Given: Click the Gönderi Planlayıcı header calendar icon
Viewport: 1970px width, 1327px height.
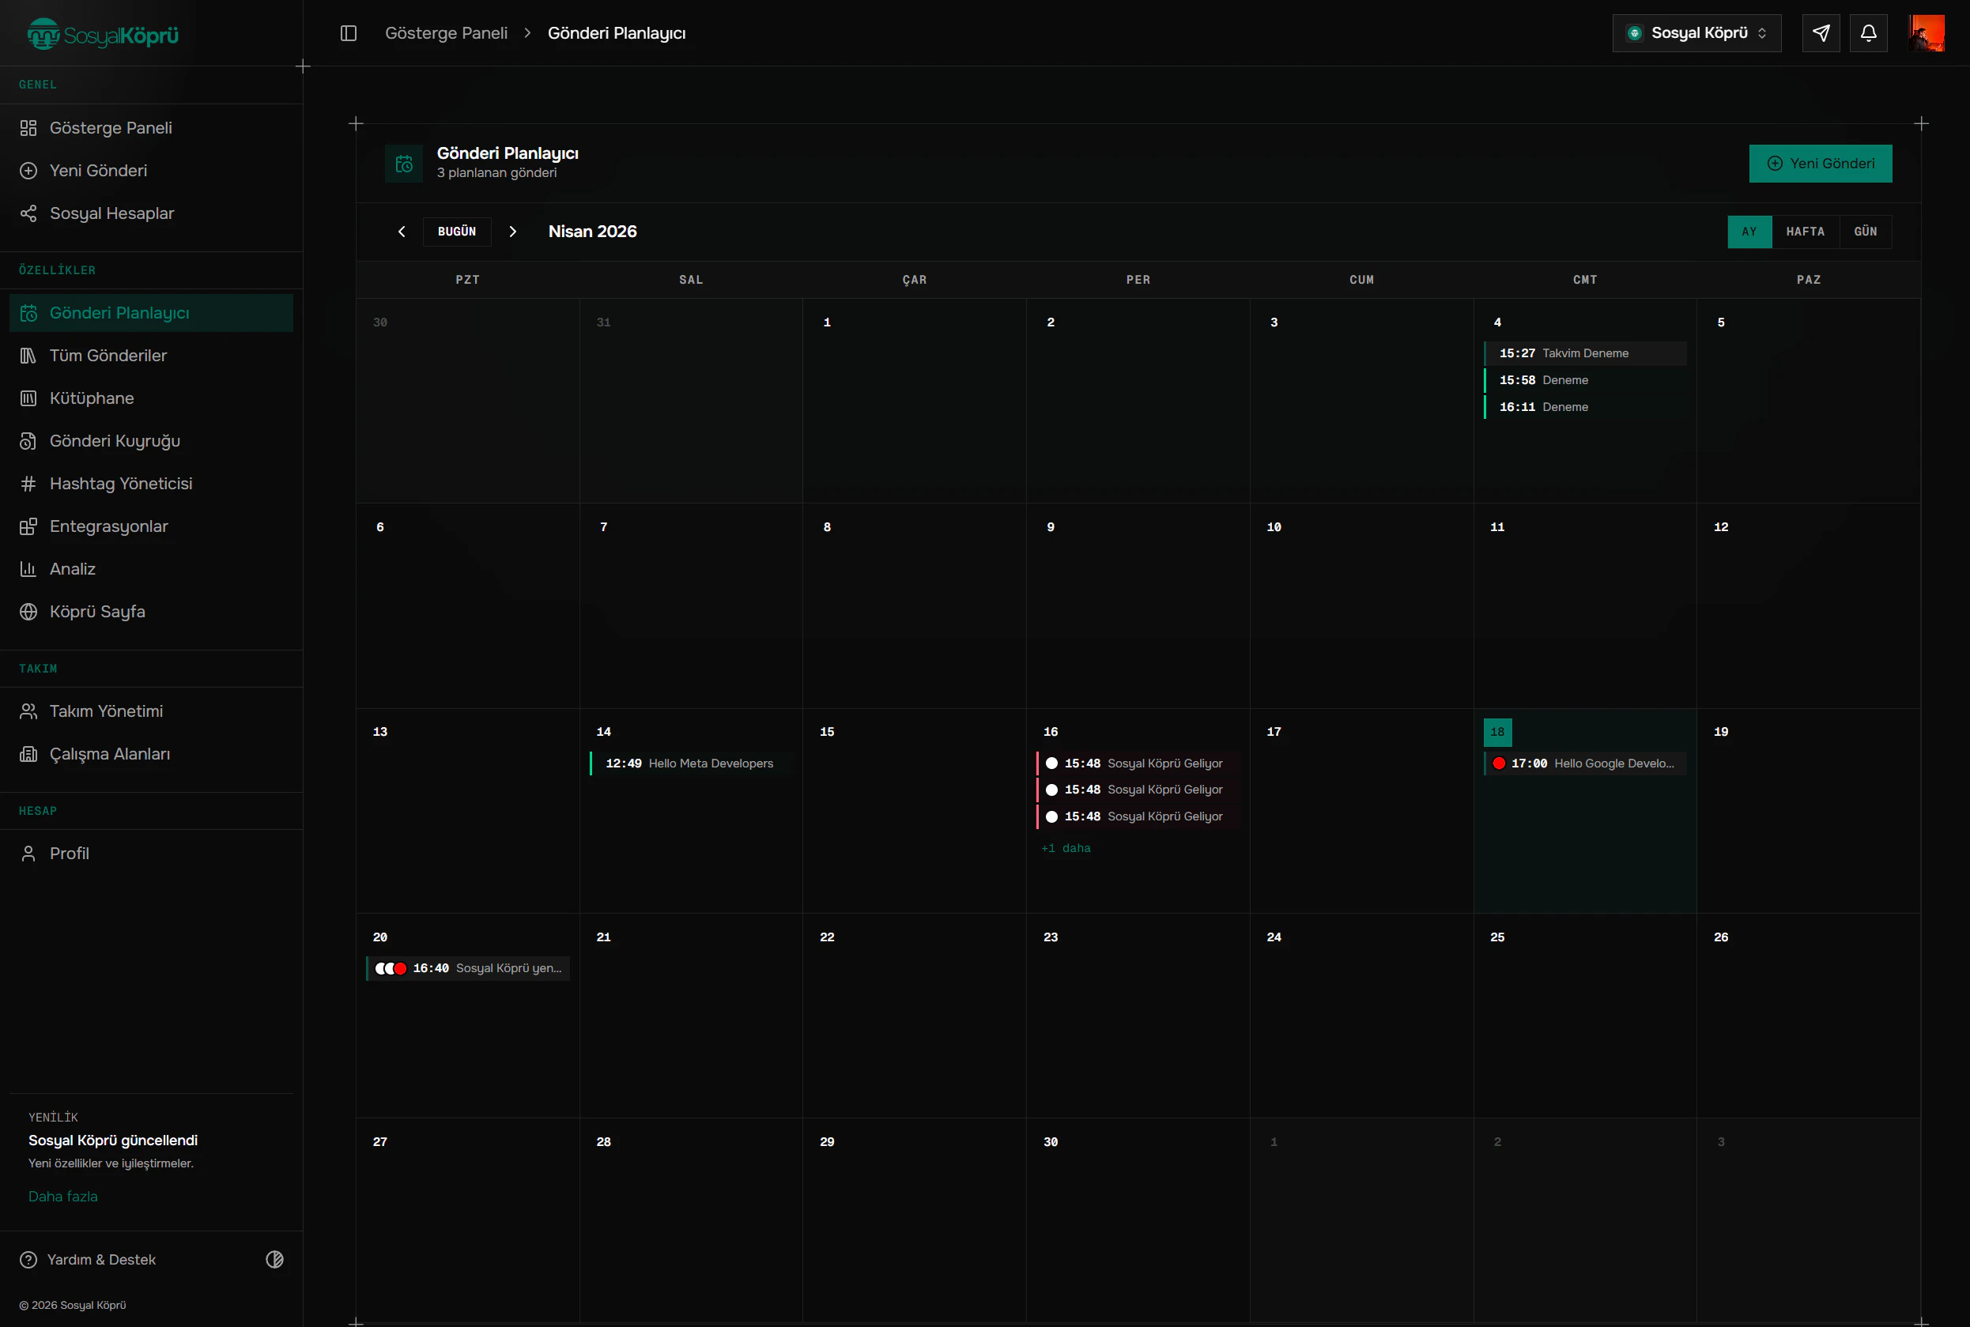Looking at the screenshot, I should (x=404, y=164).
